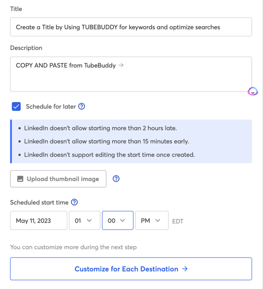Open help icon next to Upload thumbnail
Viewport: 263px width, 289px height.
tap(116, 179)
